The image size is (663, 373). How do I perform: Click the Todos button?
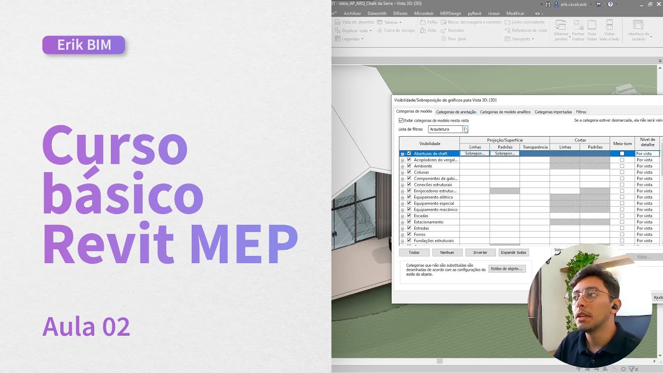tap(414, 252)
